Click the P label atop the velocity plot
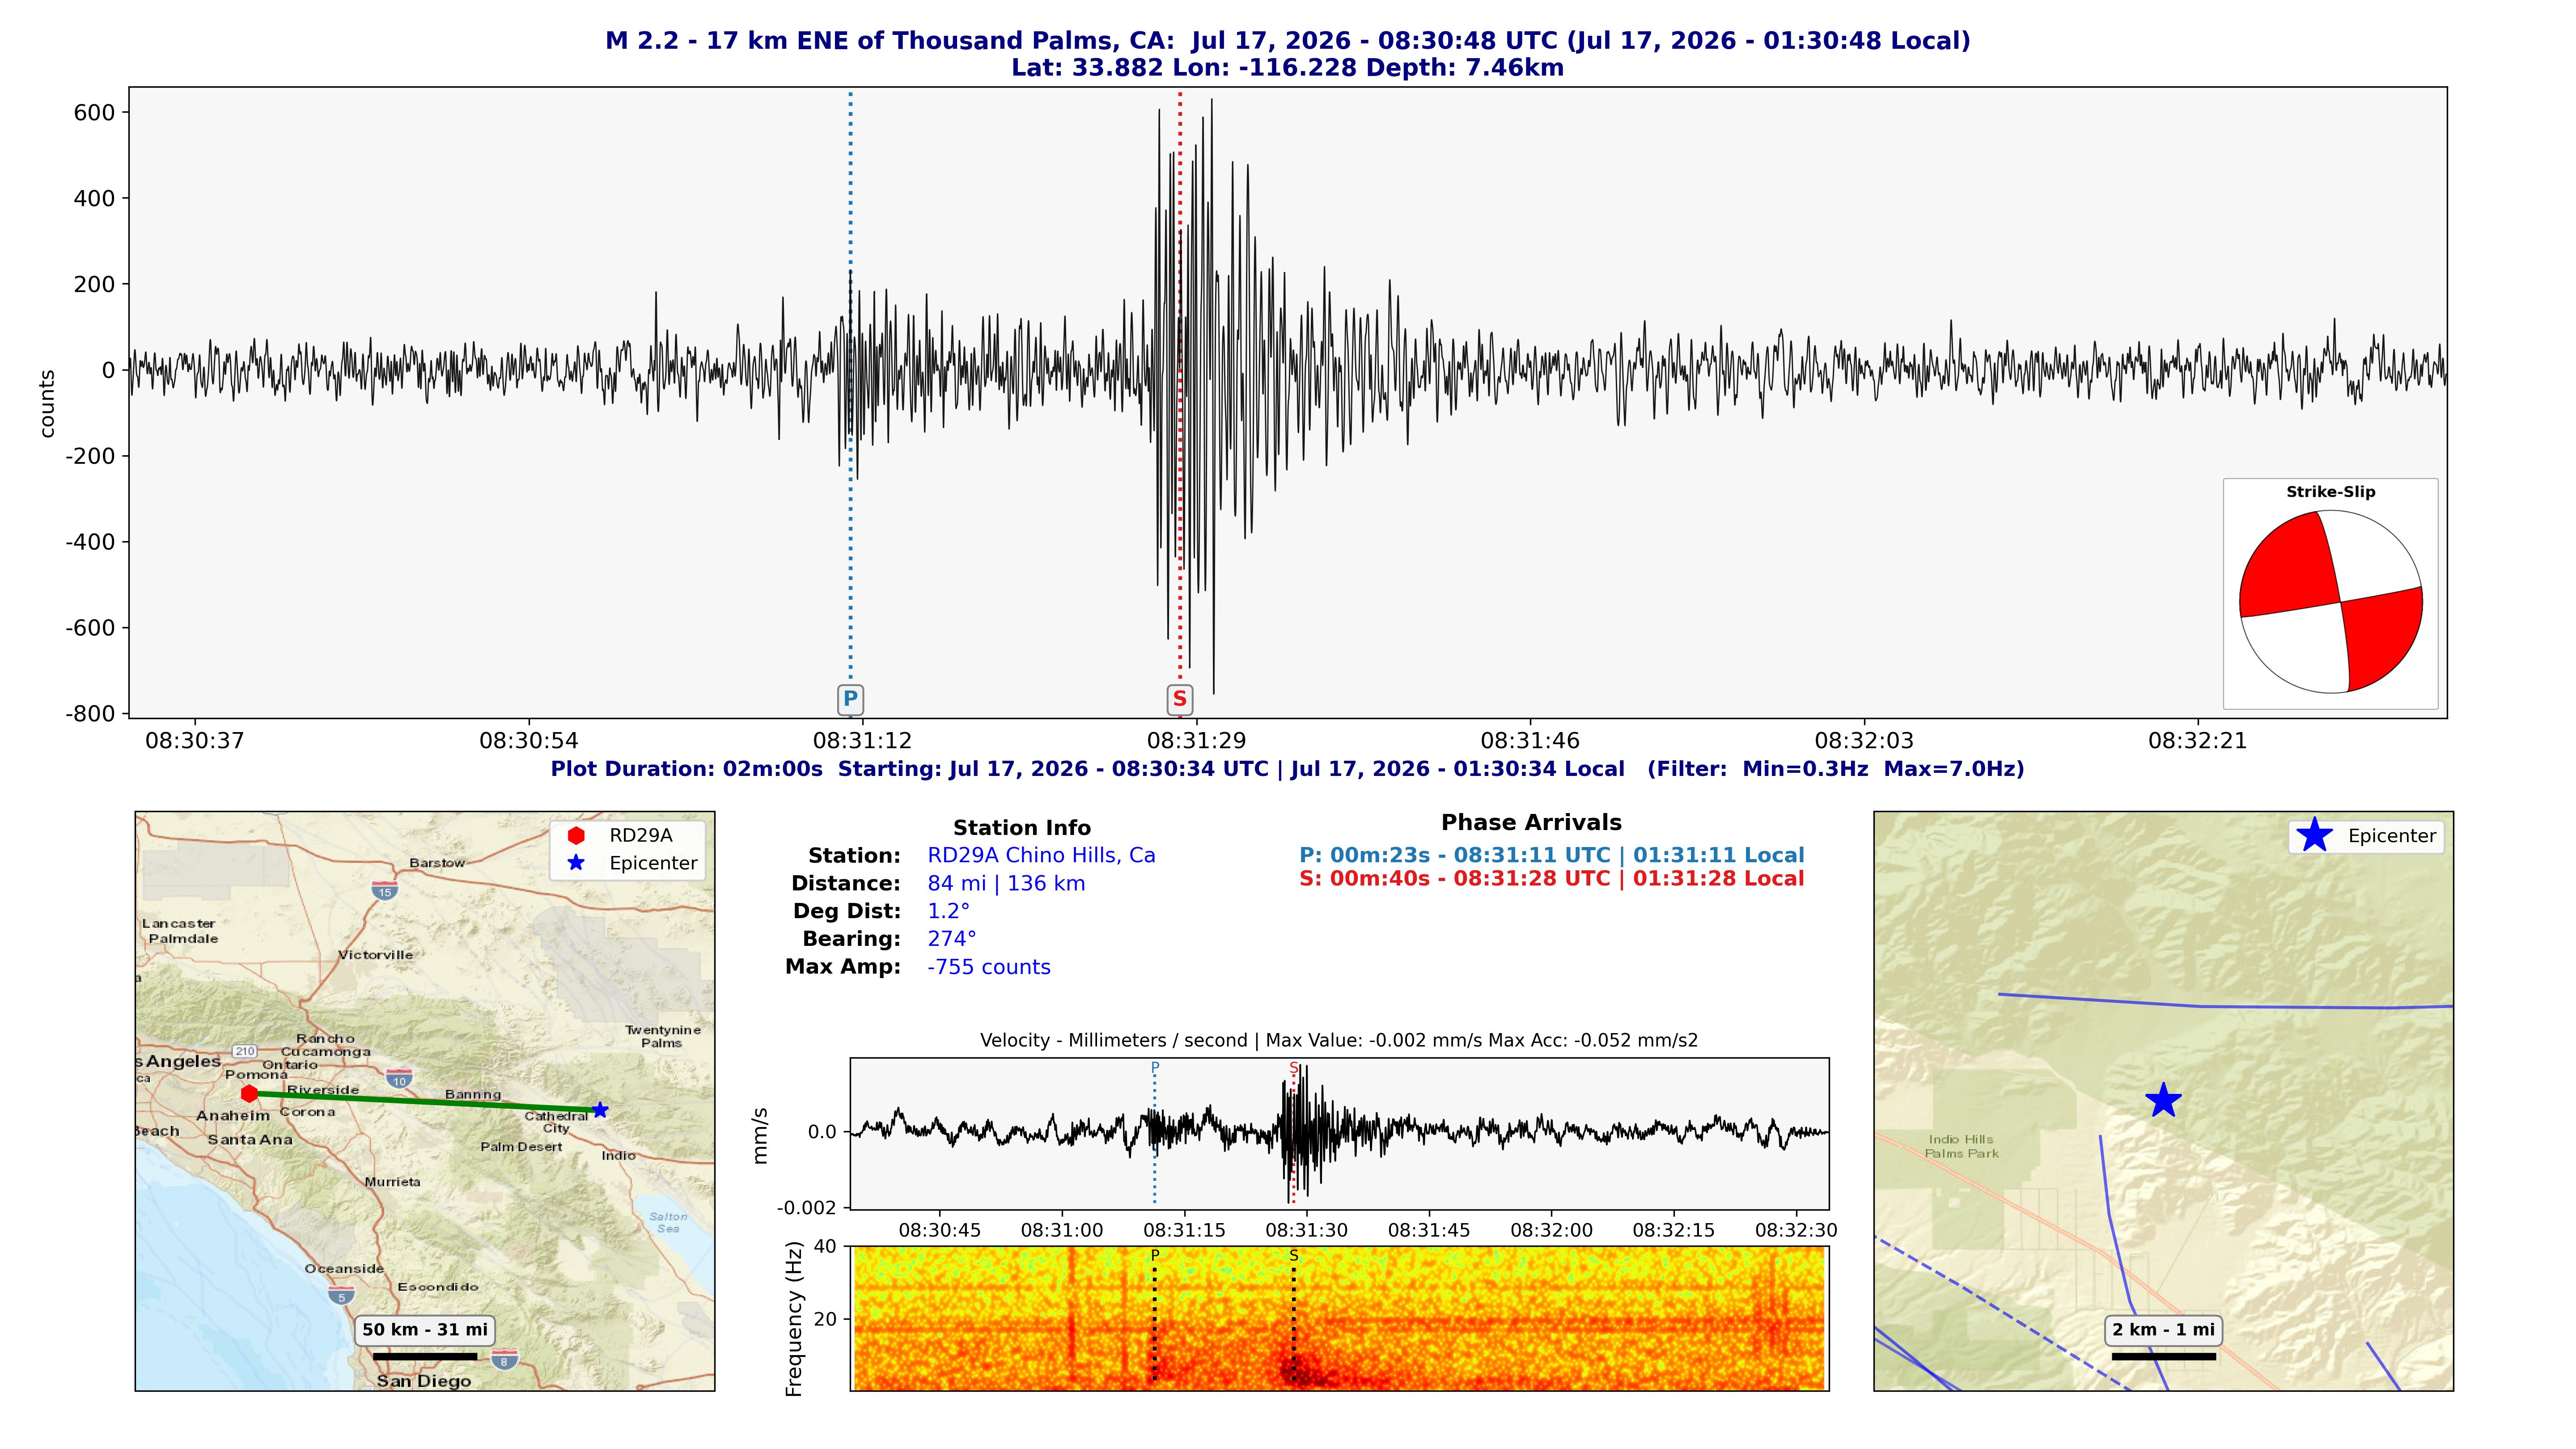The width and height of the screenshot is (2576, 1449). click(x=1155, y=1068)
